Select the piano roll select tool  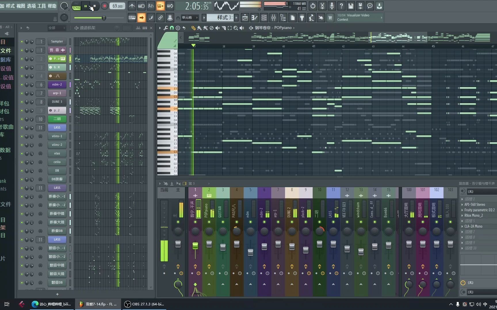pyautogui.click(x=230, y=28)
